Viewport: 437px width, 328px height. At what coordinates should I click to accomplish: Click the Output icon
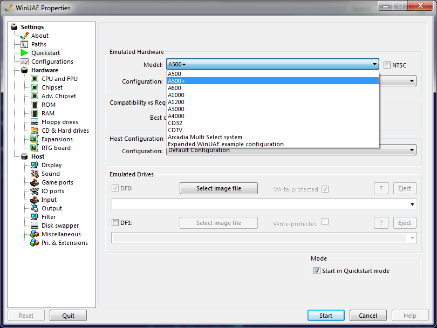(x=35, y=208)
